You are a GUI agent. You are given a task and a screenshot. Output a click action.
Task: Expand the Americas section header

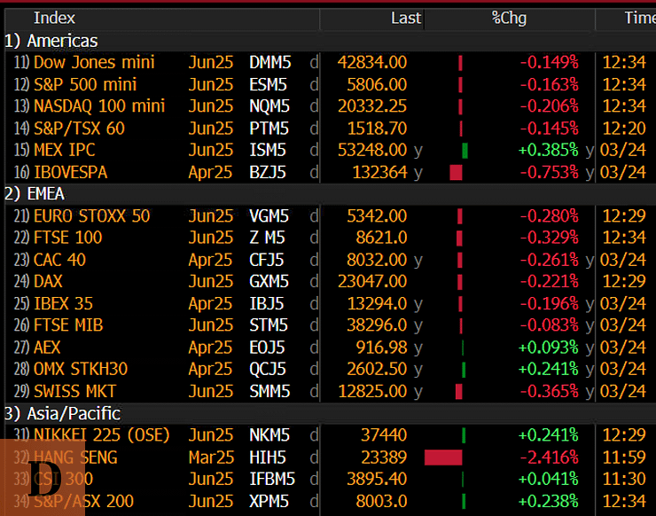click(x=51, y=41)
